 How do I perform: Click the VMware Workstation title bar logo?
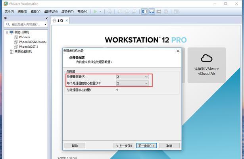6,4
